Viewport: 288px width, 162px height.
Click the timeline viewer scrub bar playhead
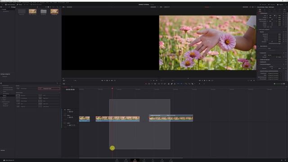[x=188, y=78]
